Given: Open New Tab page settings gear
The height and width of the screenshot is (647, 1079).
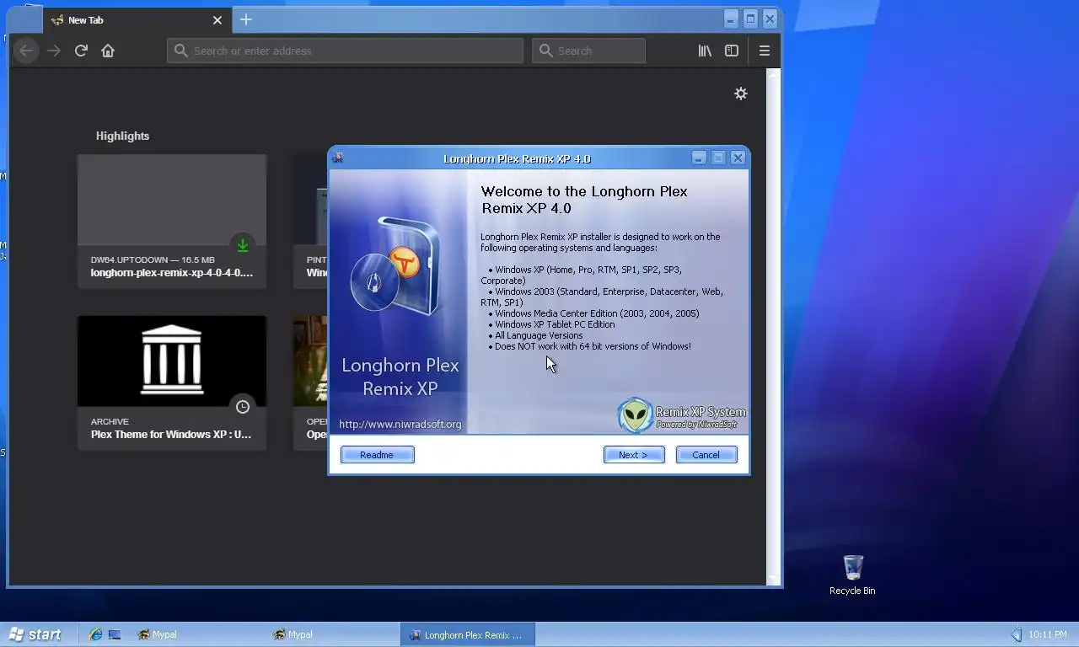Looking at the screenshot, I should pyautogui.click(x=741, y=94).
